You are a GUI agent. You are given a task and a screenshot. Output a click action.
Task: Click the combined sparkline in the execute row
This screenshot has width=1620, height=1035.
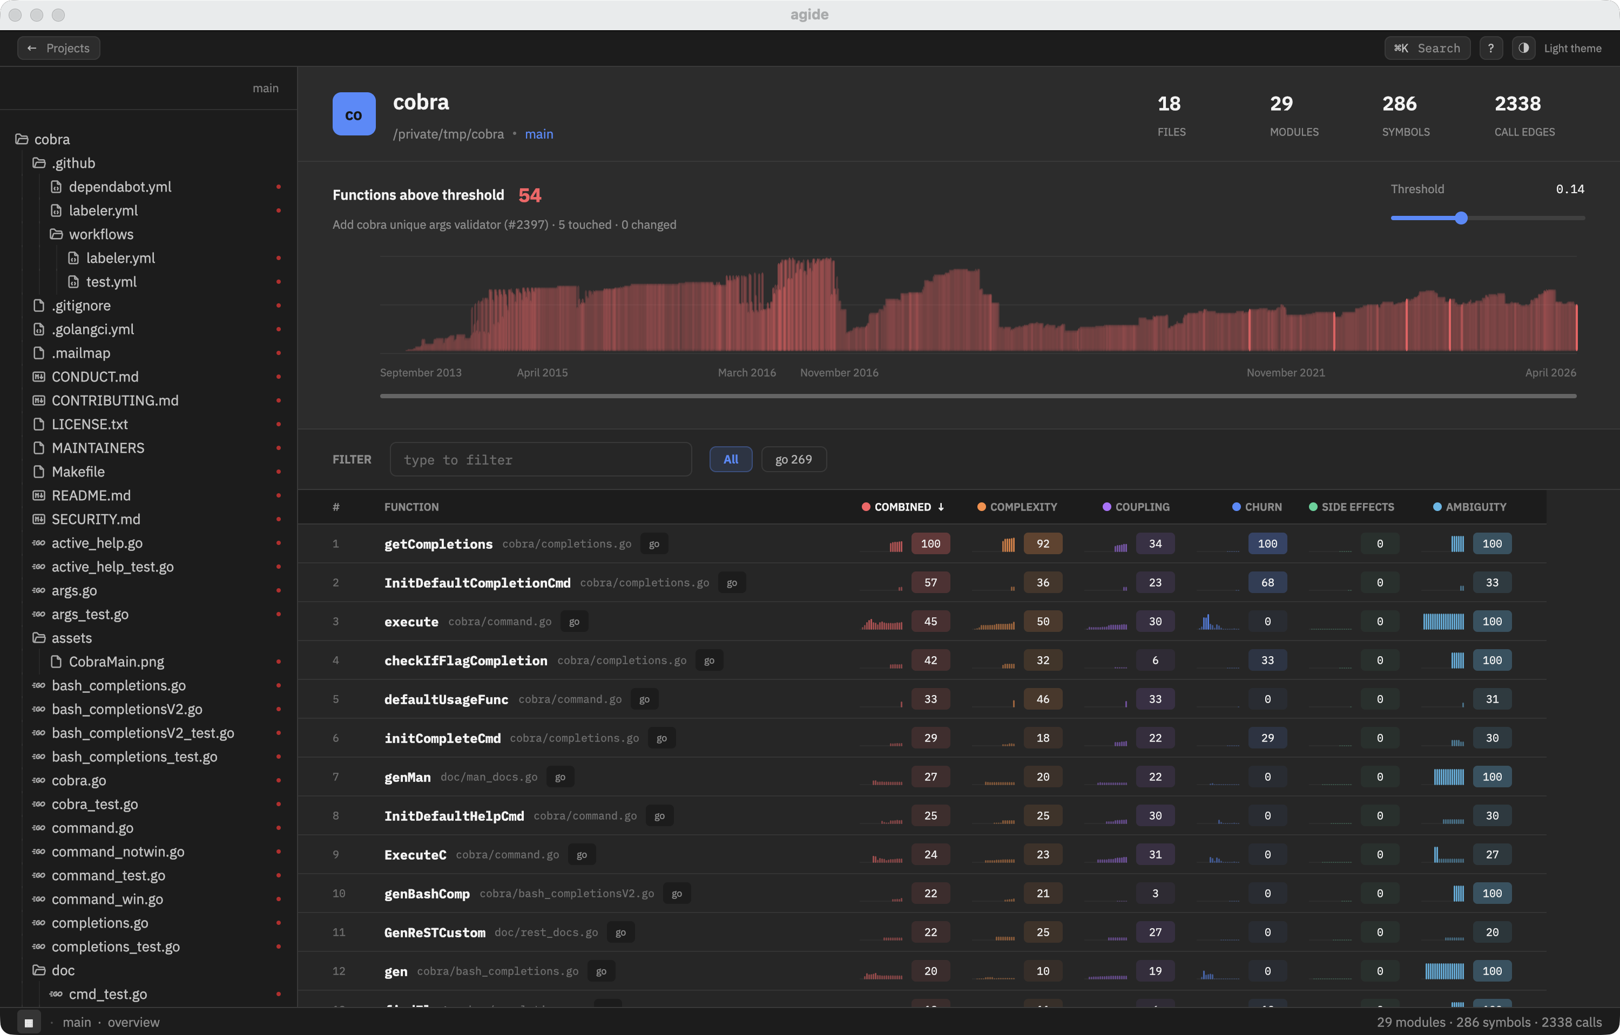point(882,623)
